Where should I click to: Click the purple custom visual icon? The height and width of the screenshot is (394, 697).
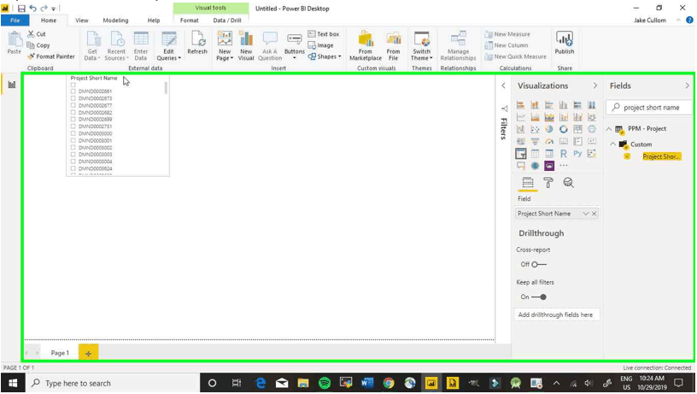(549, 166)
